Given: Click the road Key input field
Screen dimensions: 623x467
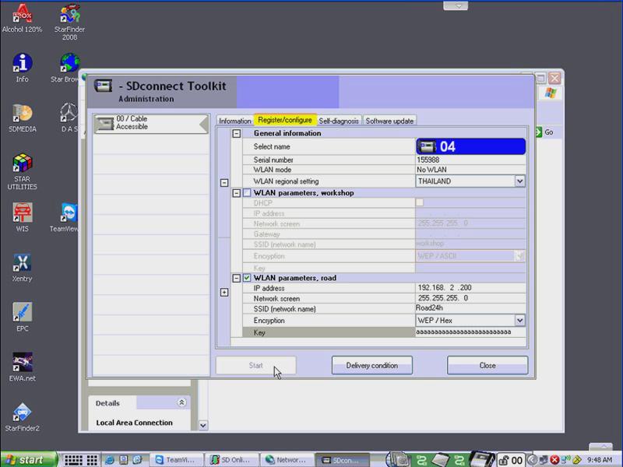Looking at the screenshot, I should coord(470,332).
